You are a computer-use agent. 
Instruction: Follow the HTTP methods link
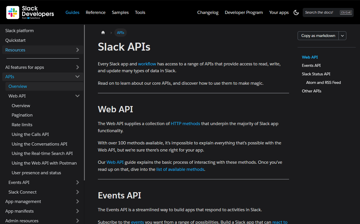[186, 124]
